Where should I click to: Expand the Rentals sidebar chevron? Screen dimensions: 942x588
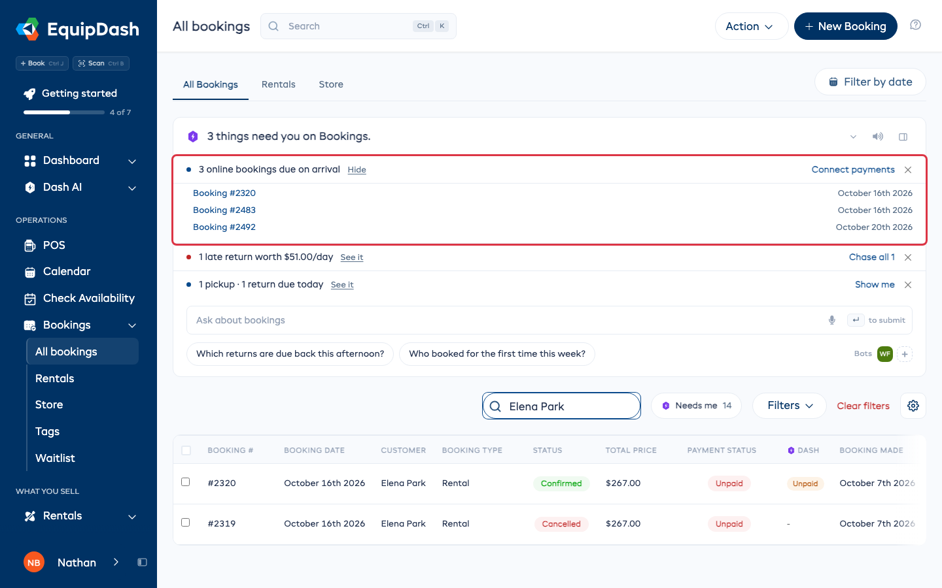[x=132, y=517]
